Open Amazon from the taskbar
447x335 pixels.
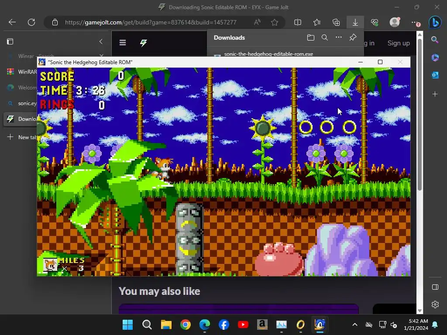(262, 325)
